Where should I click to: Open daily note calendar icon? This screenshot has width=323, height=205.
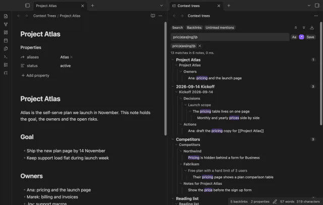(6, 40)
